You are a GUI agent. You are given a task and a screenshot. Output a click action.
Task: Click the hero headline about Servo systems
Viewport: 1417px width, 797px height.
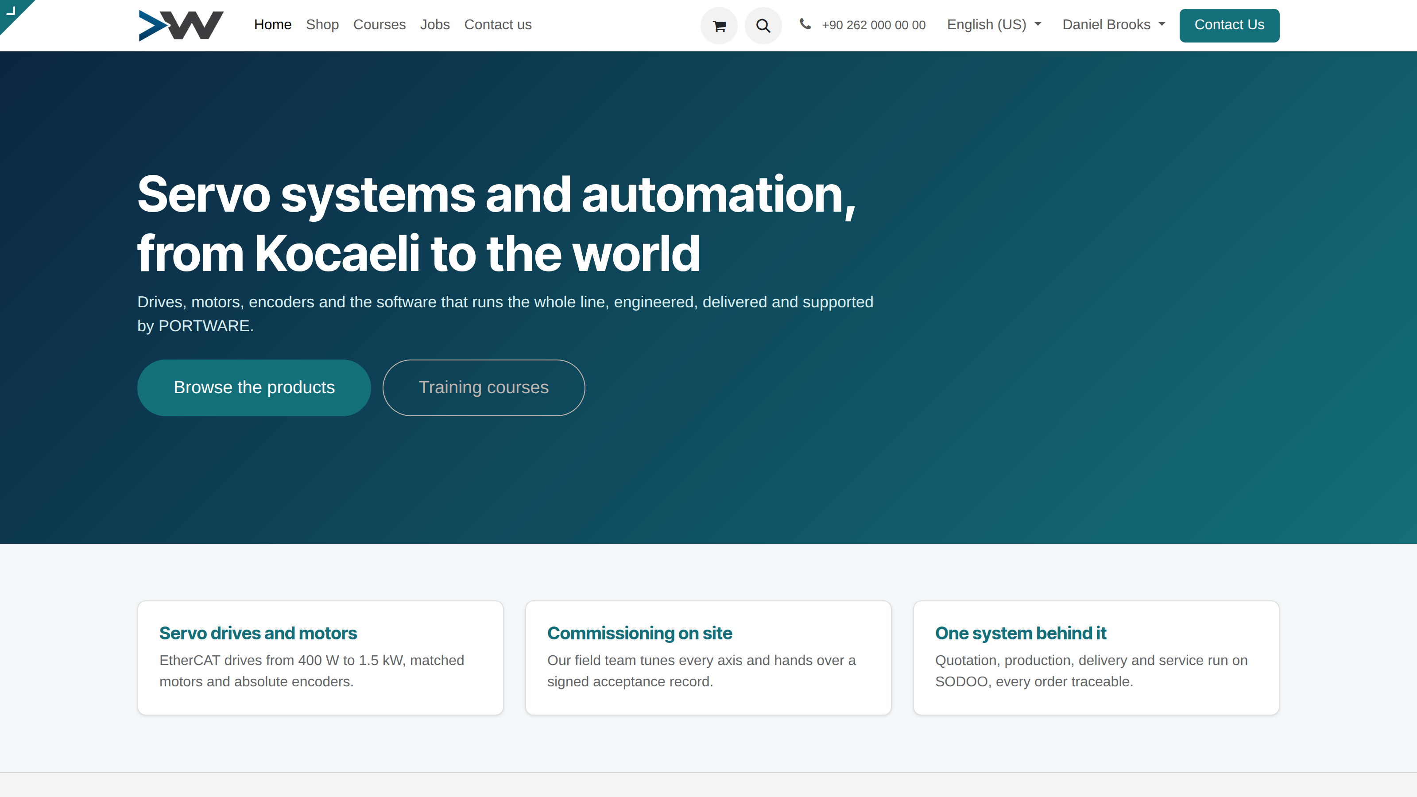[496, 223]
